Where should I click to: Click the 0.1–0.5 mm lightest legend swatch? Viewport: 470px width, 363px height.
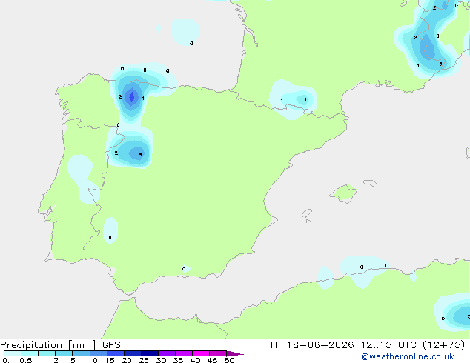click(13, 353)
